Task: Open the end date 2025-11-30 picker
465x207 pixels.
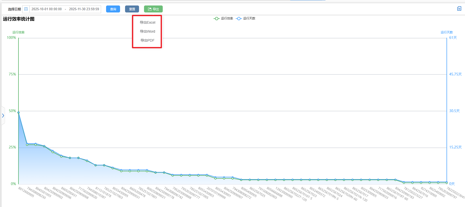Action: (x=84, y=9)
